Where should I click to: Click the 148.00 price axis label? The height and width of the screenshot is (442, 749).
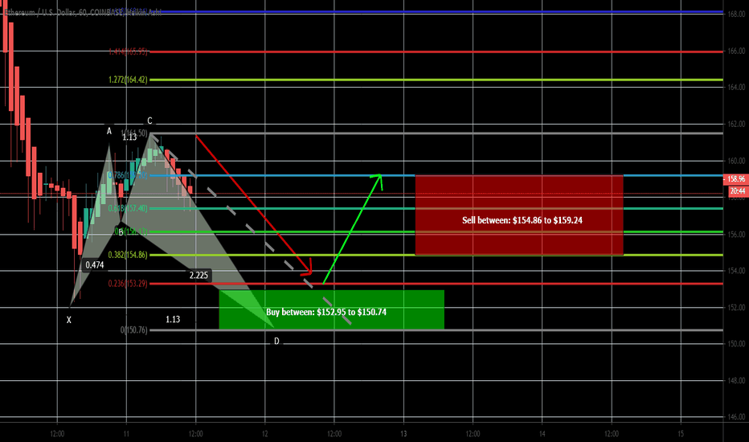[x=736, y=380]
